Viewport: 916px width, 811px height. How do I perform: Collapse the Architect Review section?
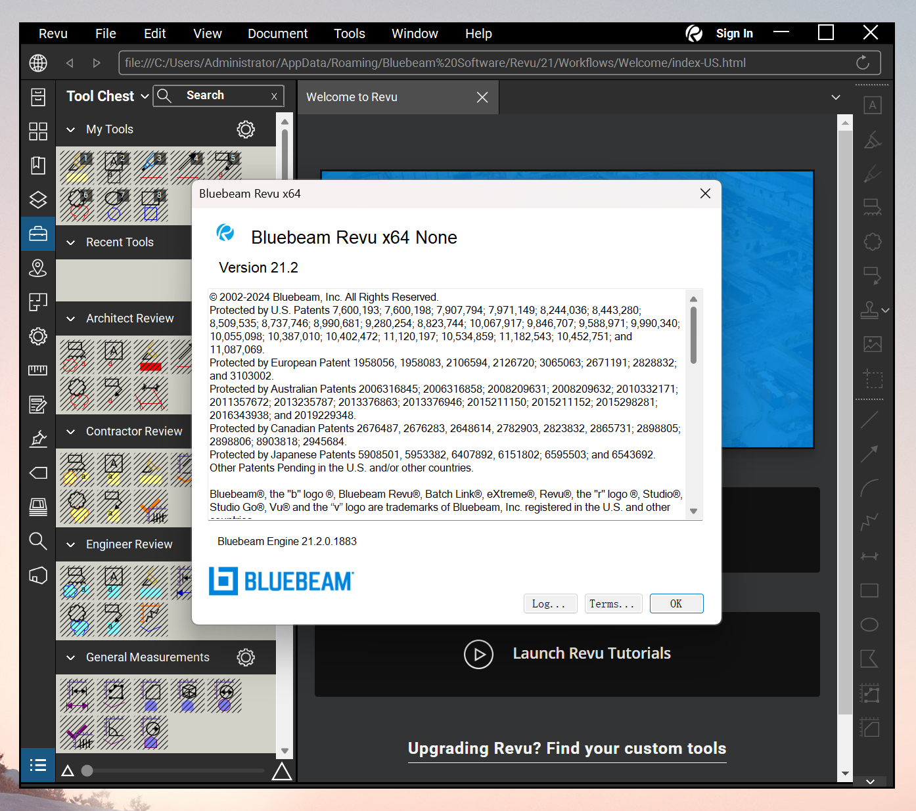coord(71,318)
